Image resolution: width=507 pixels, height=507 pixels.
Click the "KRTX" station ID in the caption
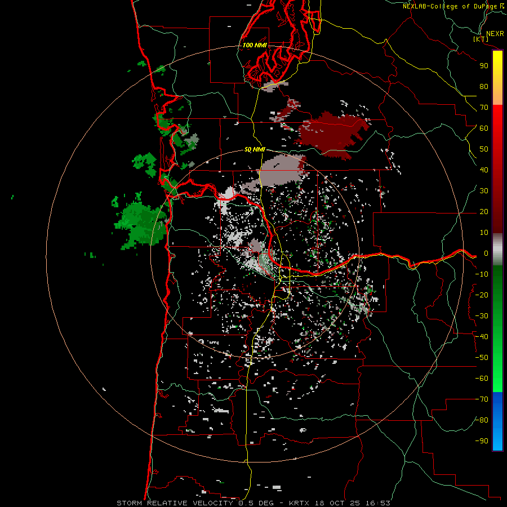tap(299, 503)
